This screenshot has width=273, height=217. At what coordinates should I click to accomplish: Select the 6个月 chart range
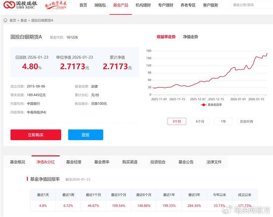point(200,121)
